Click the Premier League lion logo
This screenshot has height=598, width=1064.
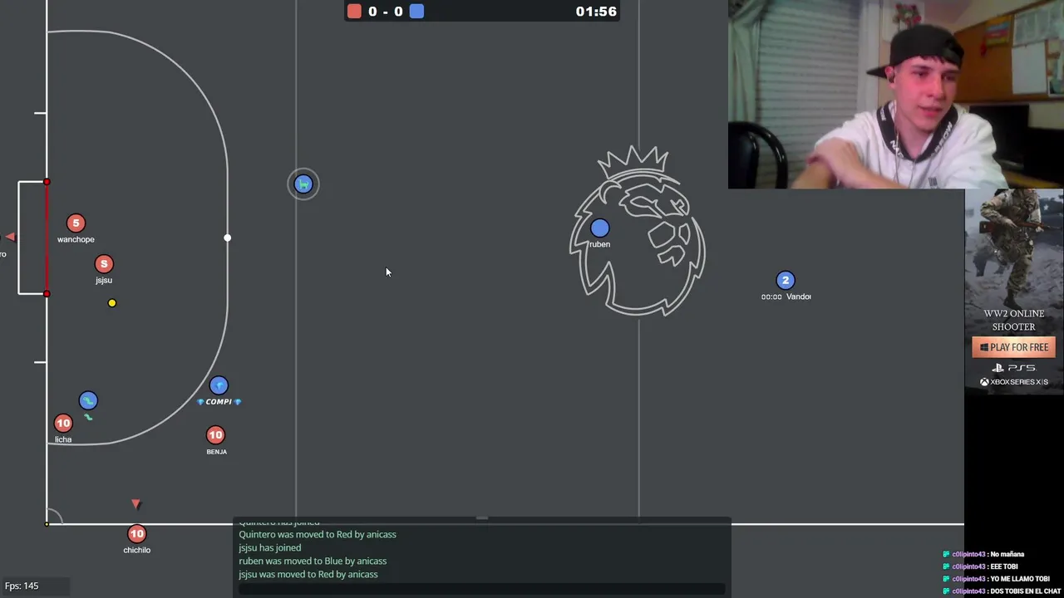pos(638,231)
